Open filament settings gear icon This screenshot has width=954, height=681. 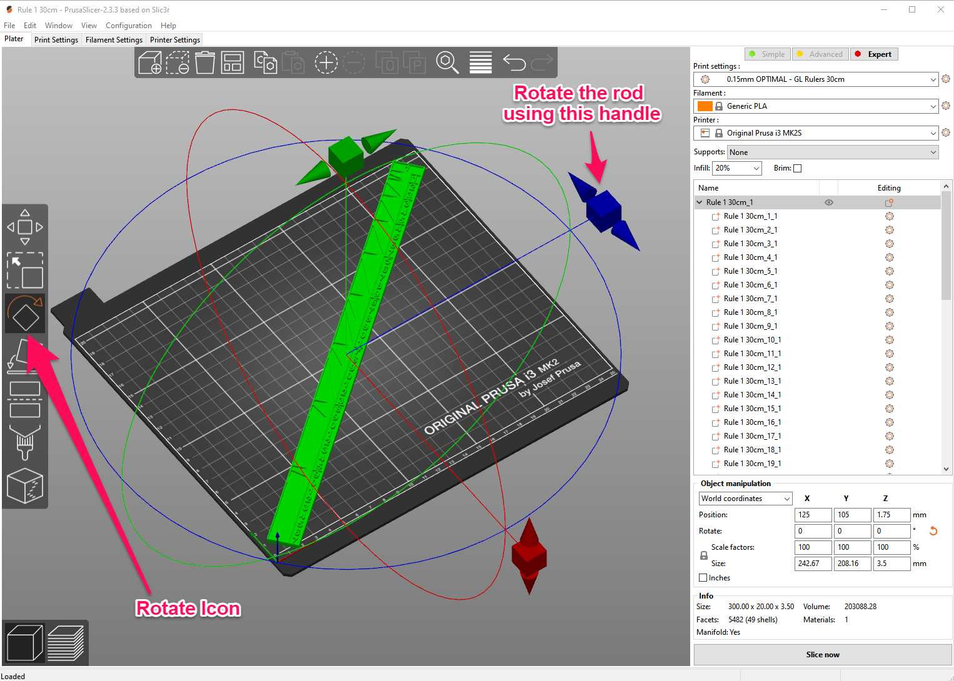(x=946, y=106)
